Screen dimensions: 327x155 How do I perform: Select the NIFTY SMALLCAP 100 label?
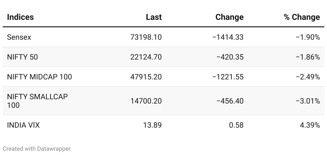pos(37,101)
